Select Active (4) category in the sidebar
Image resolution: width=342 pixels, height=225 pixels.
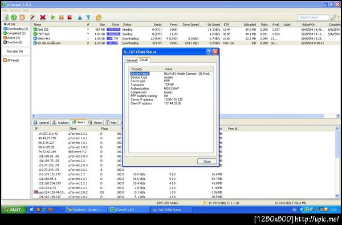pyautogui.click(x=12, y=38)
